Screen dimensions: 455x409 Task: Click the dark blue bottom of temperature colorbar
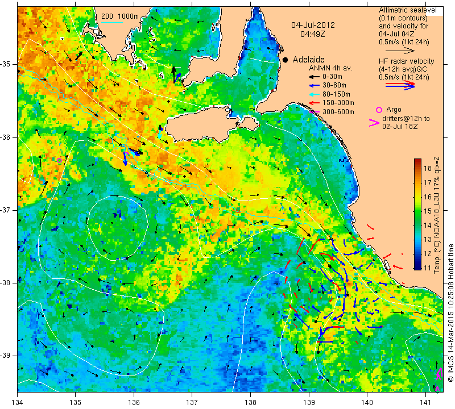pos(417,267)
